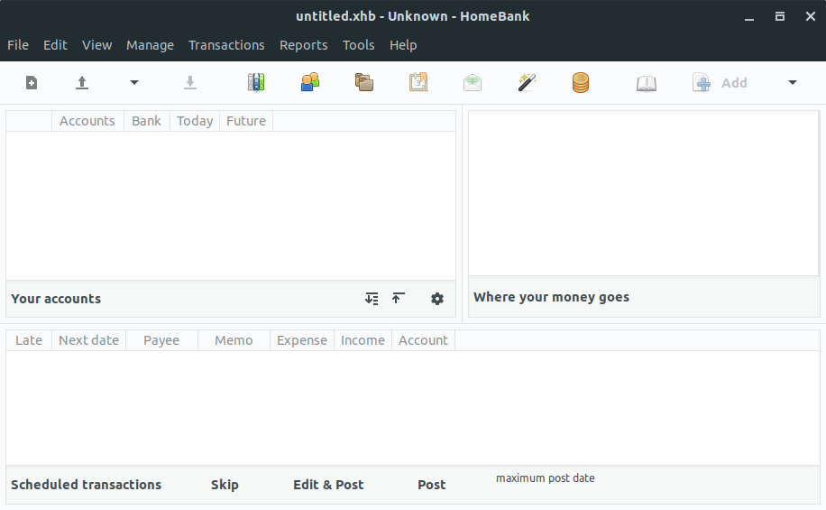This screenshot has height=510, width=826.
Task: Open the Reports menu
Action: pos(303,45)
